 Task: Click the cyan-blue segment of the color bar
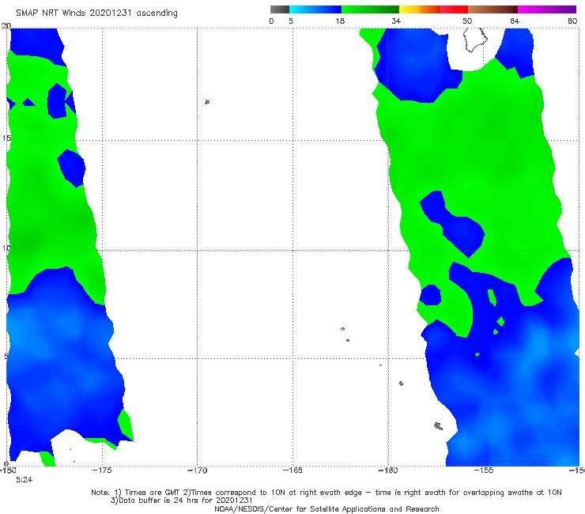coord(315,9)
